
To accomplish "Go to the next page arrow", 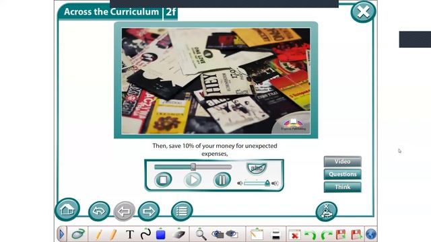I will coord(149,211).
